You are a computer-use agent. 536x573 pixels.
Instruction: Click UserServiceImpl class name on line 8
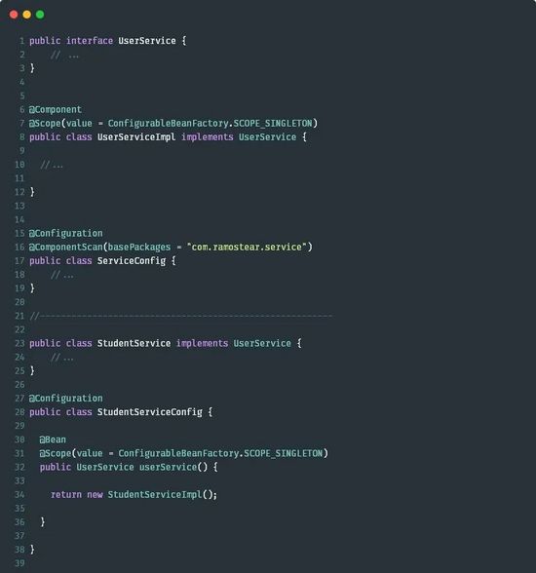[x=136, y=137]
